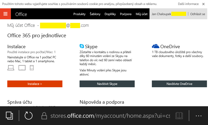
Task: Open the Produkty menu
Action: (x=79, y=14)
